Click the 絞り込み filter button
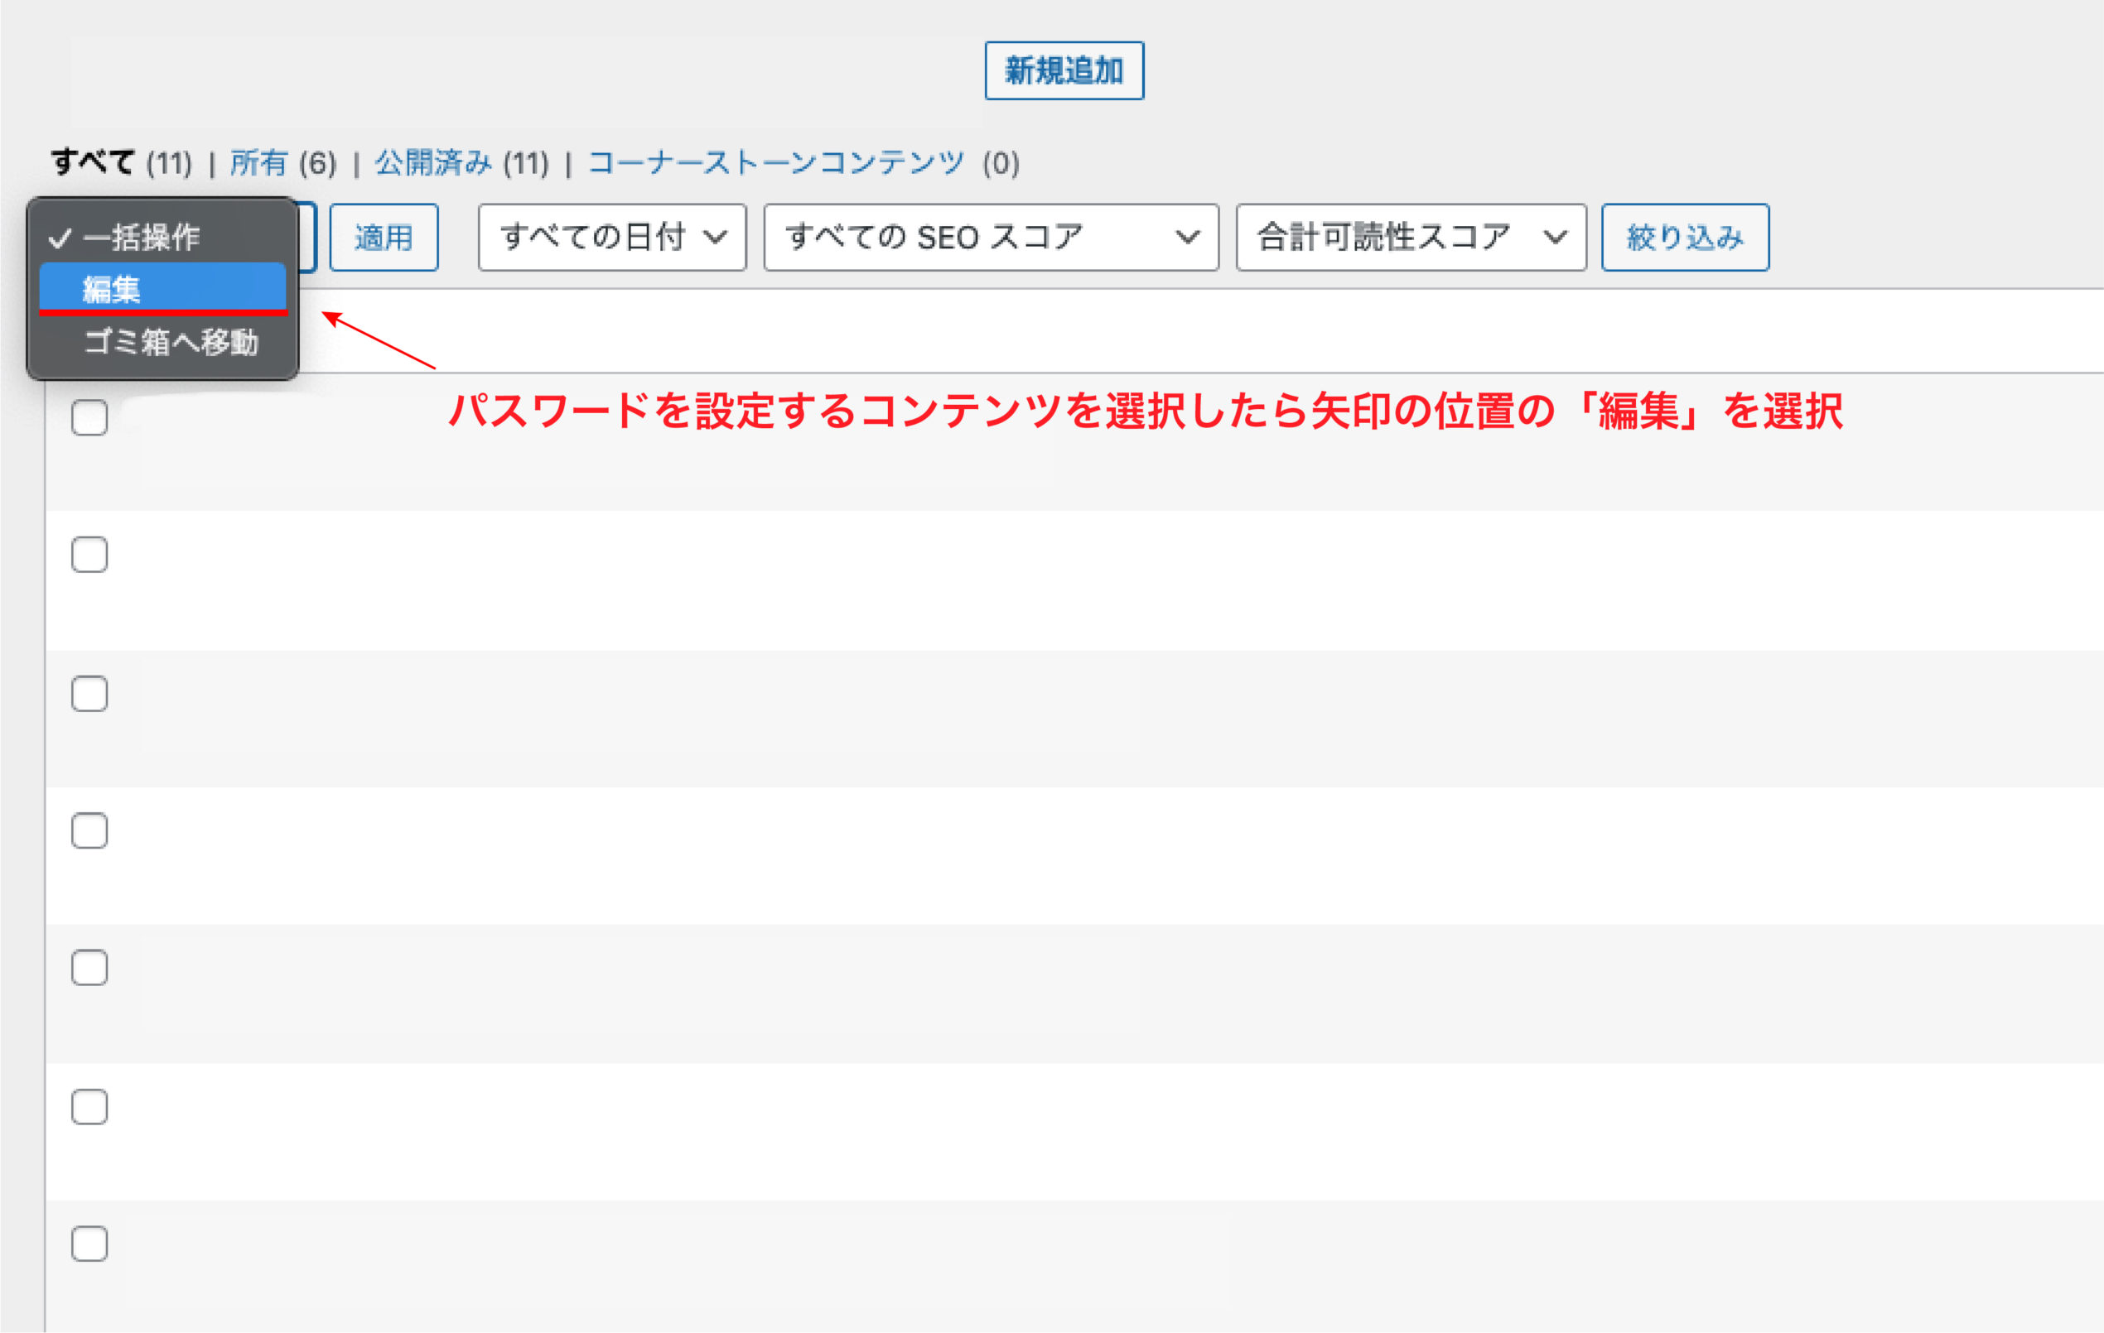 tap(1683, 236)
